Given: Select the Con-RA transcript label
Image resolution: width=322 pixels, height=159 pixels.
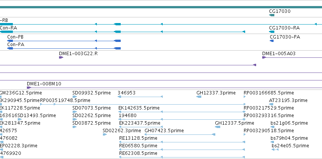Looking at the screenshot, I should pos(8,28).
